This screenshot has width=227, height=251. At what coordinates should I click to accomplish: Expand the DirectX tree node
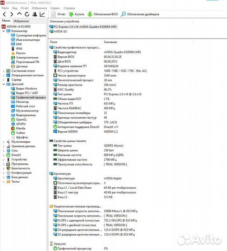click(x=4, y=155)
